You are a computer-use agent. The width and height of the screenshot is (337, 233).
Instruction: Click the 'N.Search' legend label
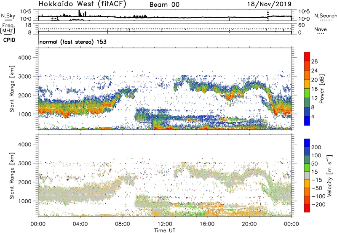tap(326, 16)
